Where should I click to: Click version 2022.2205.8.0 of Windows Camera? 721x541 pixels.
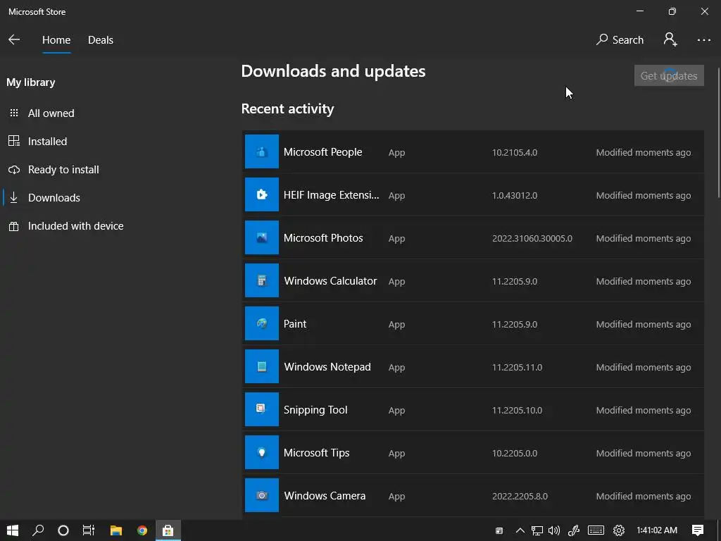(520, 497)
